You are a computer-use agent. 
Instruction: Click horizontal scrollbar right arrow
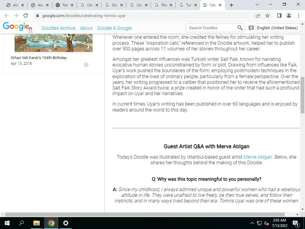coord(298,214)
